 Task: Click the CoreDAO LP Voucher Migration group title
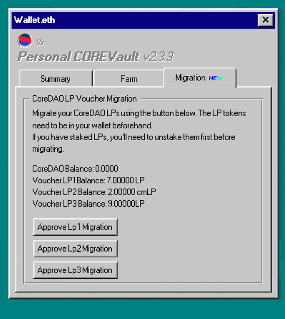(84, 99)
